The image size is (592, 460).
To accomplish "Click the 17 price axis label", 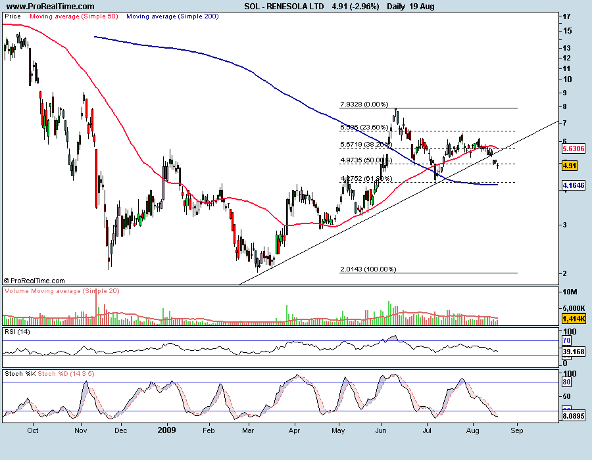I will [x=566, y=16].
